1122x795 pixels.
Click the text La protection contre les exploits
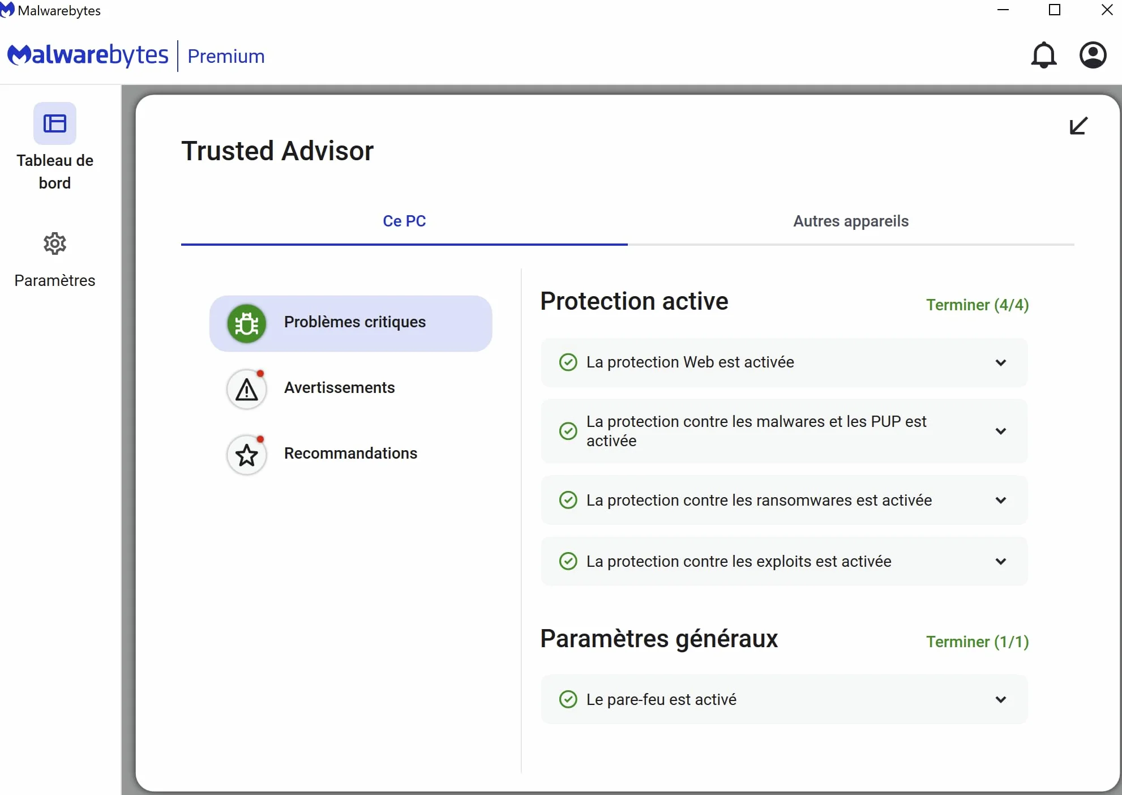(739, 562)
